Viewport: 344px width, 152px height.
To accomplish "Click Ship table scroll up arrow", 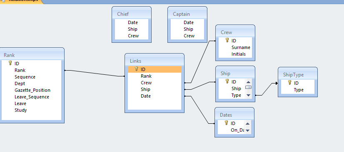I will 248,82.
